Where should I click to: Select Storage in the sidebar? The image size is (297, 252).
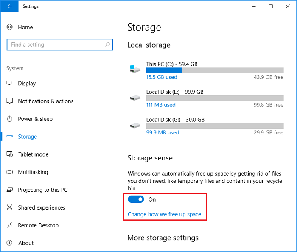[27, 137]
